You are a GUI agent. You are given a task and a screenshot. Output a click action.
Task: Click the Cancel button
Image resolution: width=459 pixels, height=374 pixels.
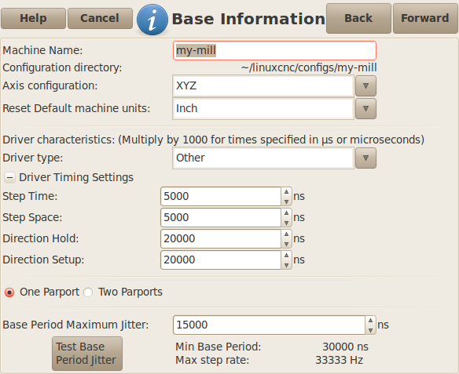[100, 18]
